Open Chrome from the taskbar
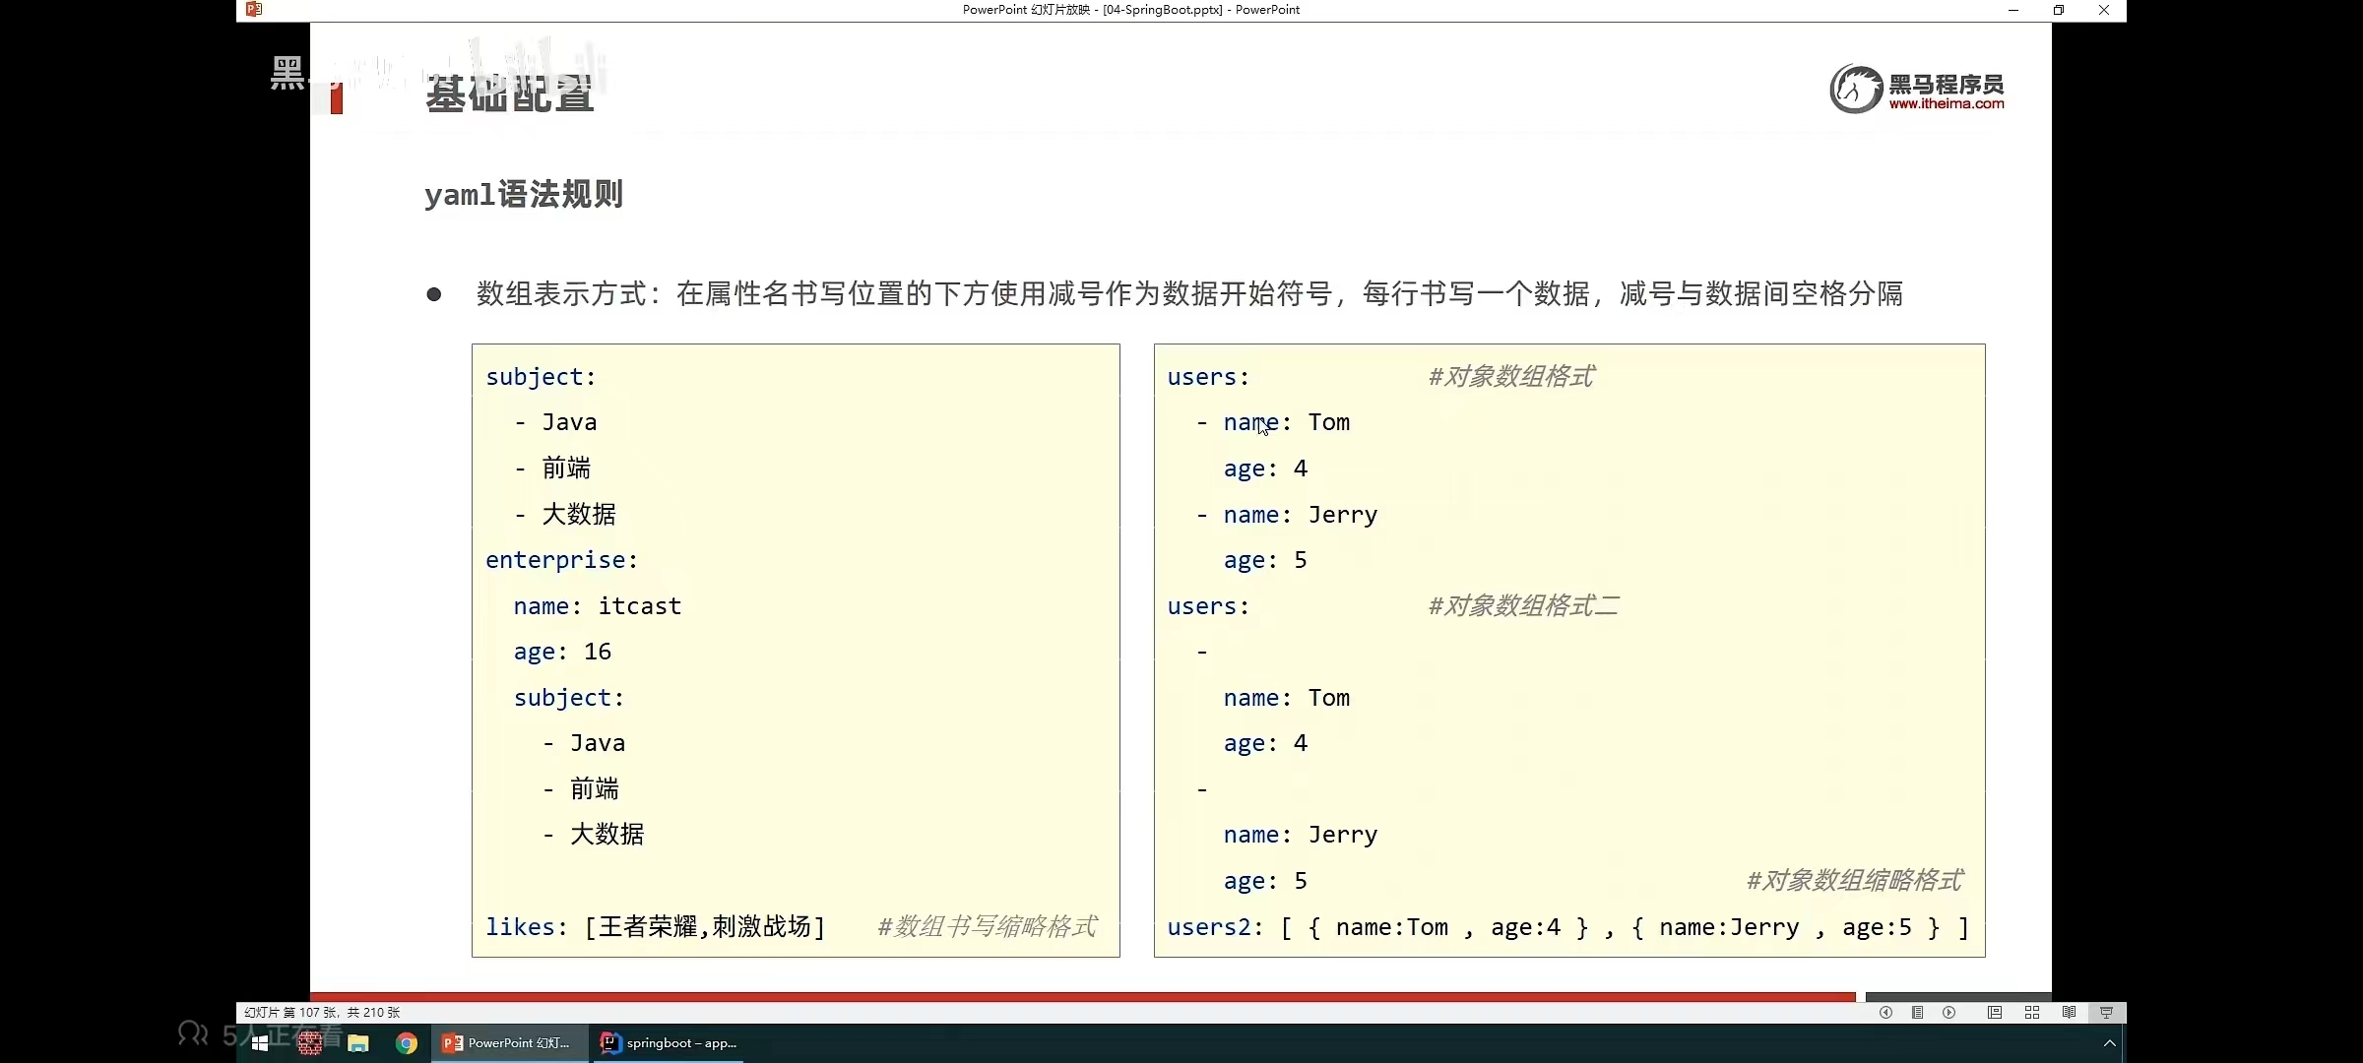 point(407,1043)
